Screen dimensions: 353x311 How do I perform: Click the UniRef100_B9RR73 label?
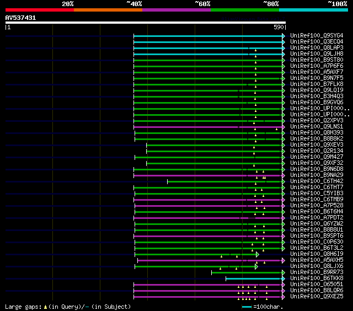click(x=317, y=272)
